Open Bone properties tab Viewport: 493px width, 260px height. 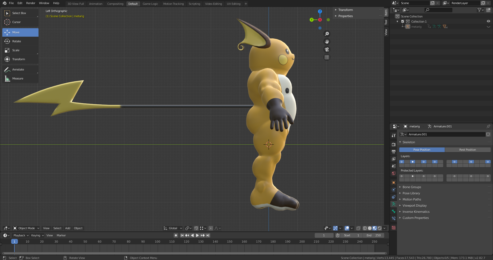[394, 211]
